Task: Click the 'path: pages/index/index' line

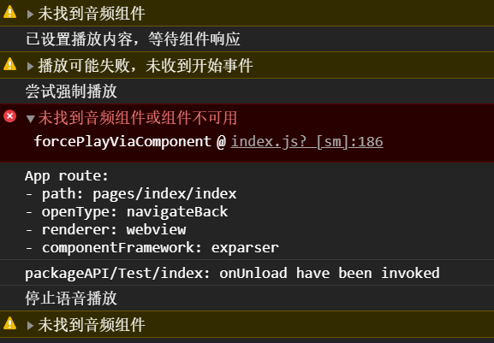Action: pos(131,194)
